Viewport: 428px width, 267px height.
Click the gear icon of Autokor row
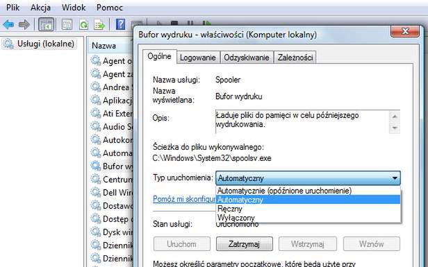(96, 139)
